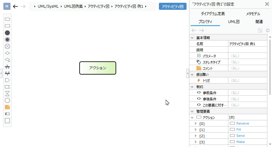This screenshot has height=147, width=272.
Task: Click the blue アクティビティ図 button
Action: (173, 6)
